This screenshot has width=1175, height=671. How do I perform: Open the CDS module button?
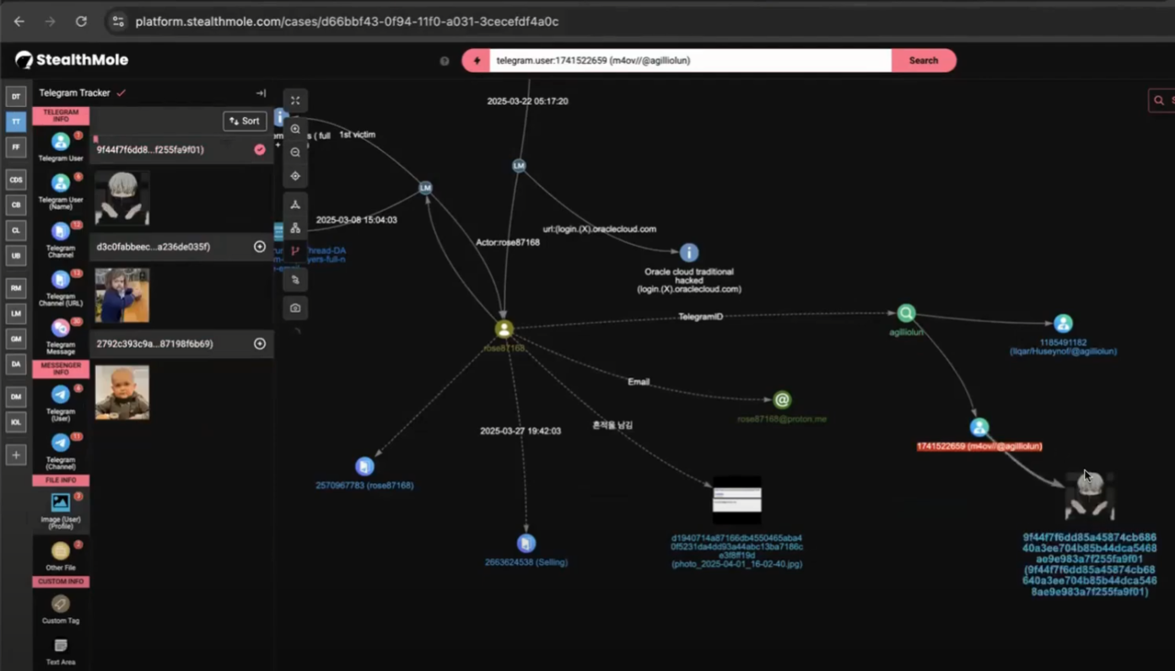coord(16,180)
